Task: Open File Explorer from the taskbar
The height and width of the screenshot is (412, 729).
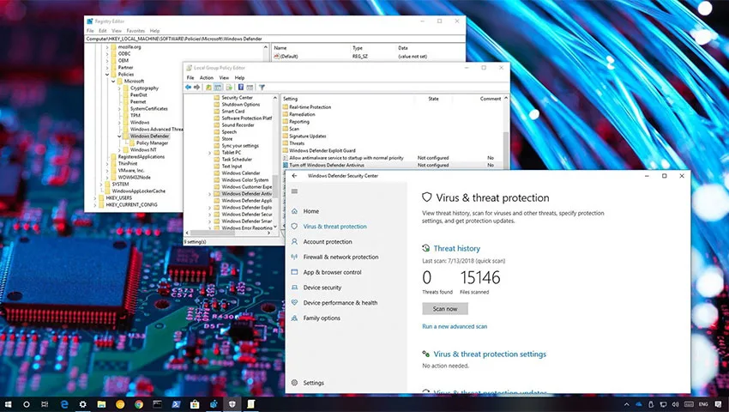Action: 101,404
